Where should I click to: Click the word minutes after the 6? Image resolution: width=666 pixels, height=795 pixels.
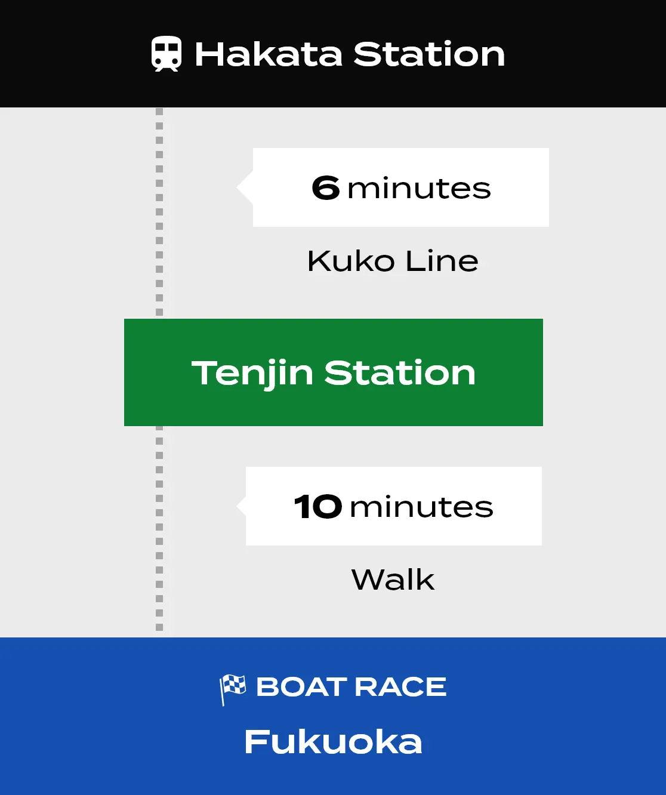click(419, 189)
